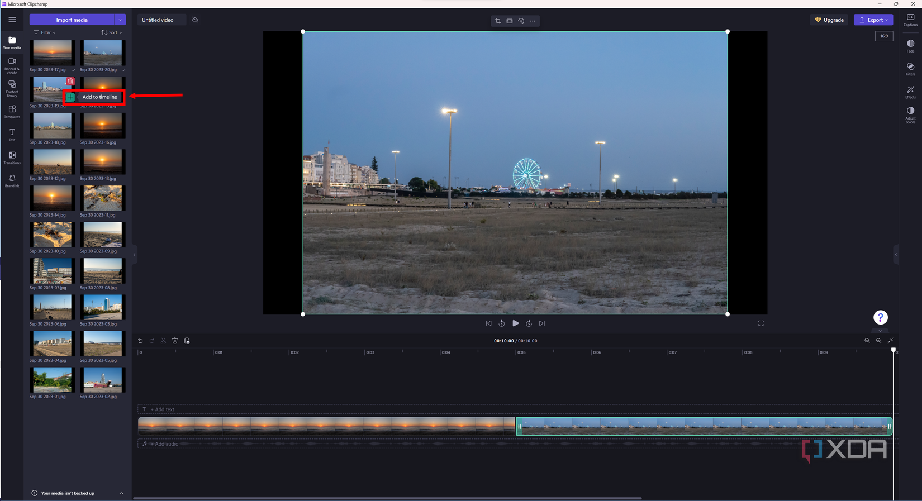Click the Redo icon in timeline toolbar

[152, 341]
